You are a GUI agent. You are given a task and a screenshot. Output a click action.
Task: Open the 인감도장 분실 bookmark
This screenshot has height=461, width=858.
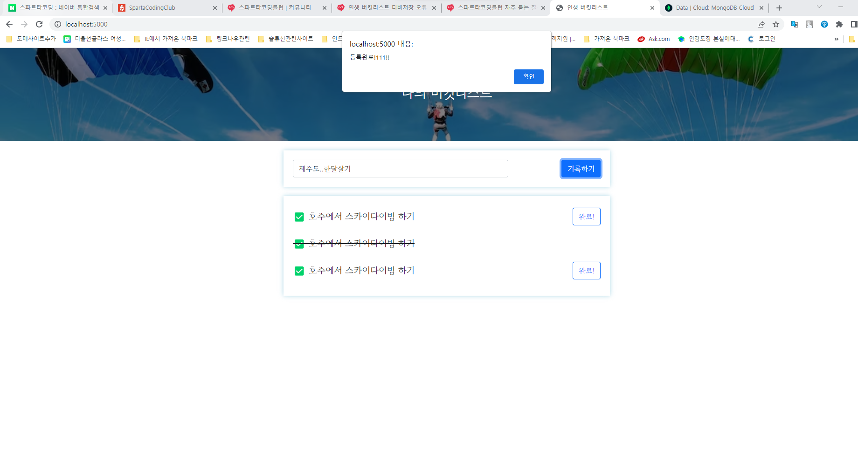(709, 39)
